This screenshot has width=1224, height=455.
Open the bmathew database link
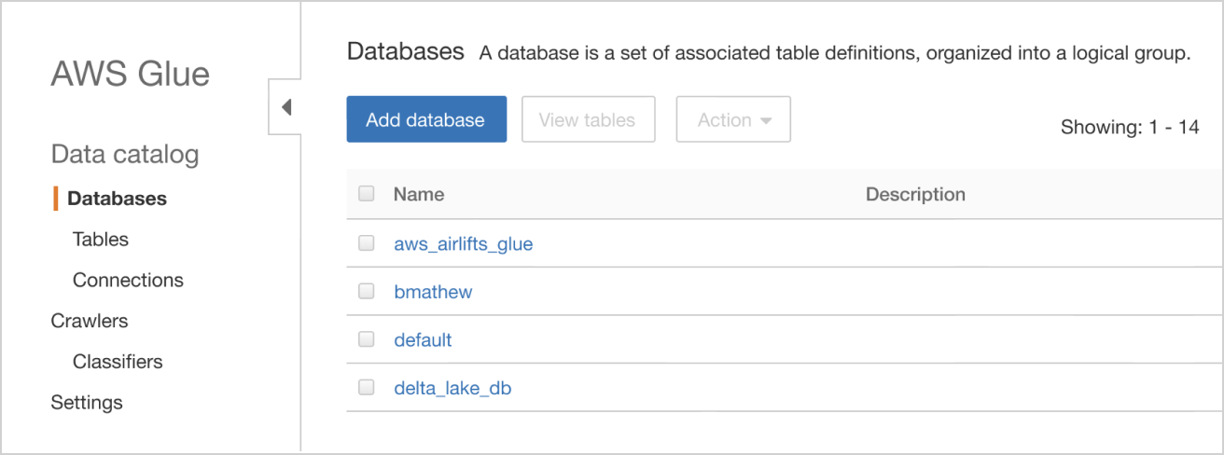433,292
